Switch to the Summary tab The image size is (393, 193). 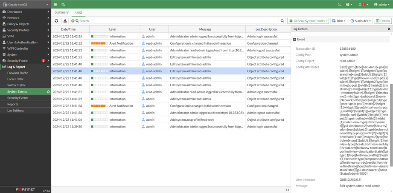click(x=61, y=12)
